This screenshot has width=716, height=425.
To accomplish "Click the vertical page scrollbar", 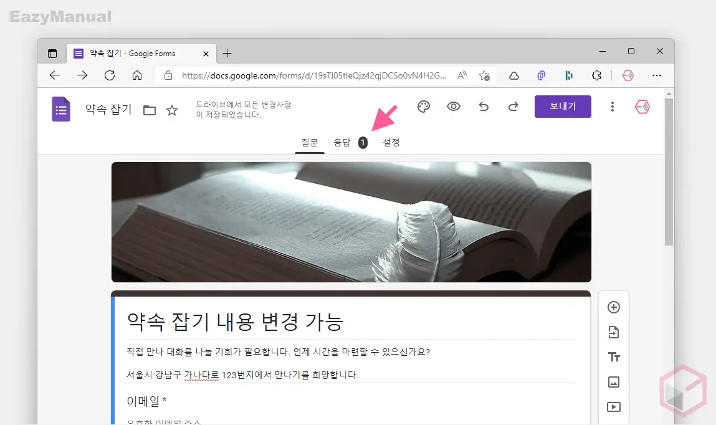I will pos(669,171).
